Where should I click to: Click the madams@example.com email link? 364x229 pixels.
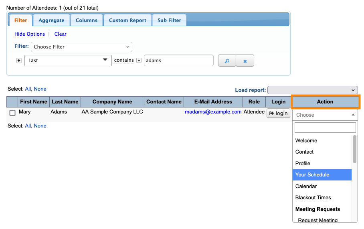(x=213, y=112)
